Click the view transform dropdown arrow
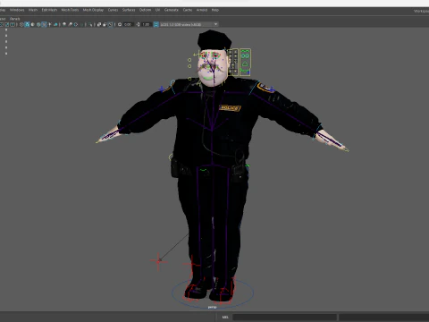This screenshot has height=322, width=429. [x=215, y=24]
